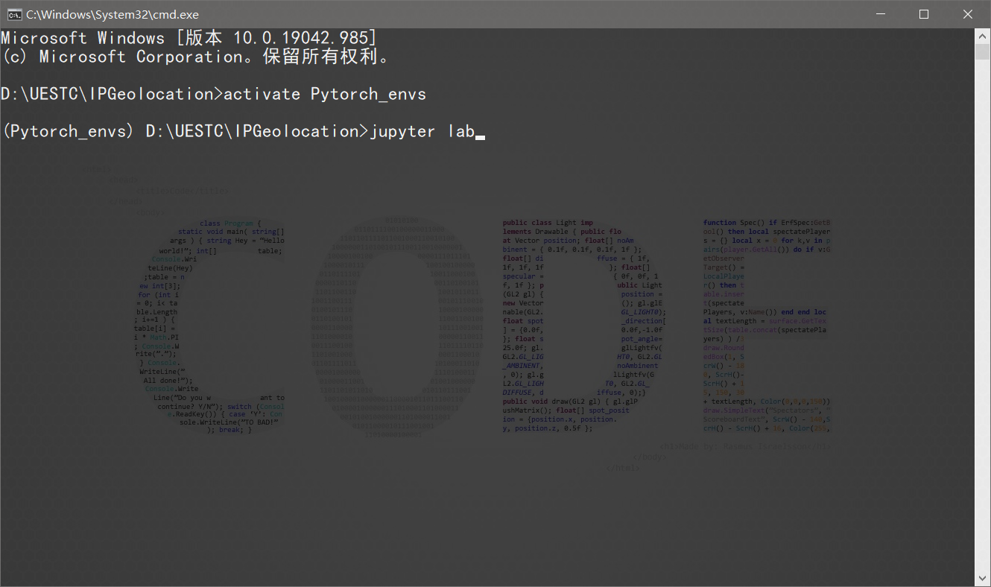Viewport: 991px width, 587px height.
Task: Click the word lab after jupyter
Action: [x=462, y=131]
